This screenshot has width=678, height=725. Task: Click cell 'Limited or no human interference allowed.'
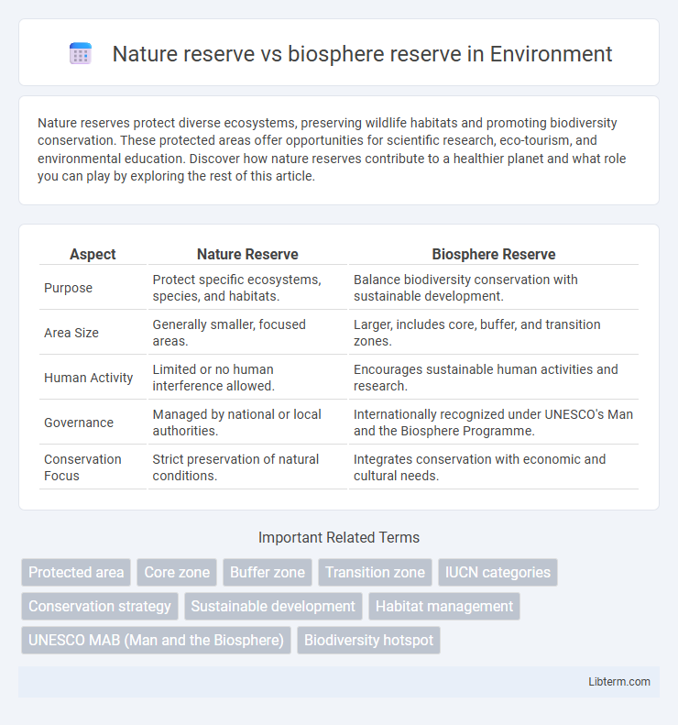pos(247,378)
